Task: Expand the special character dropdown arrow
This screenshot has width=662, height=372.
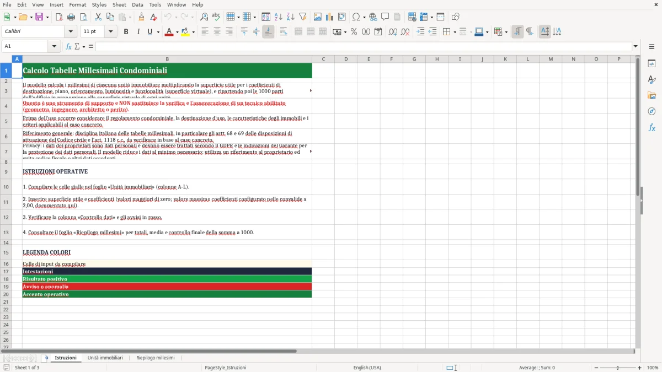Action: [364, 17]
